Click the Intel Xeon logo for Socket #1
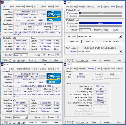126x125 pixels. tap(54, 16)
